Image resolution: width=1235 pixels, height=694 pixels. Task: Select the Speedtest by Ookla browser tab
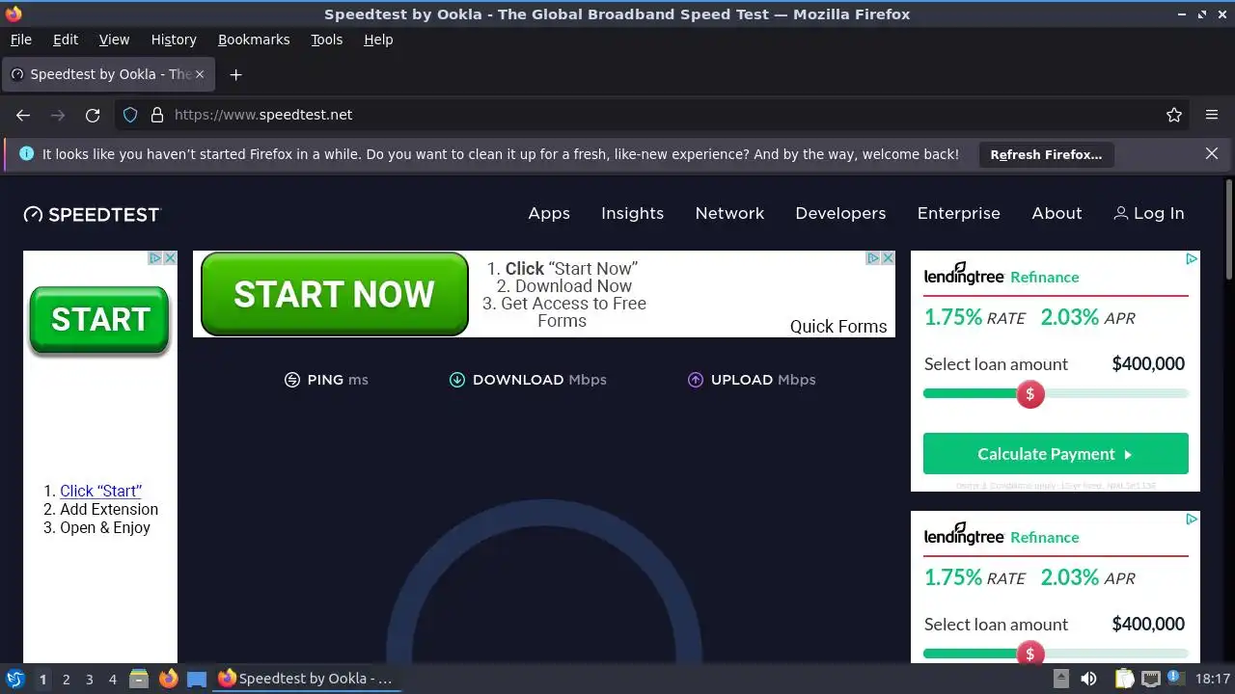coord(106,74)
